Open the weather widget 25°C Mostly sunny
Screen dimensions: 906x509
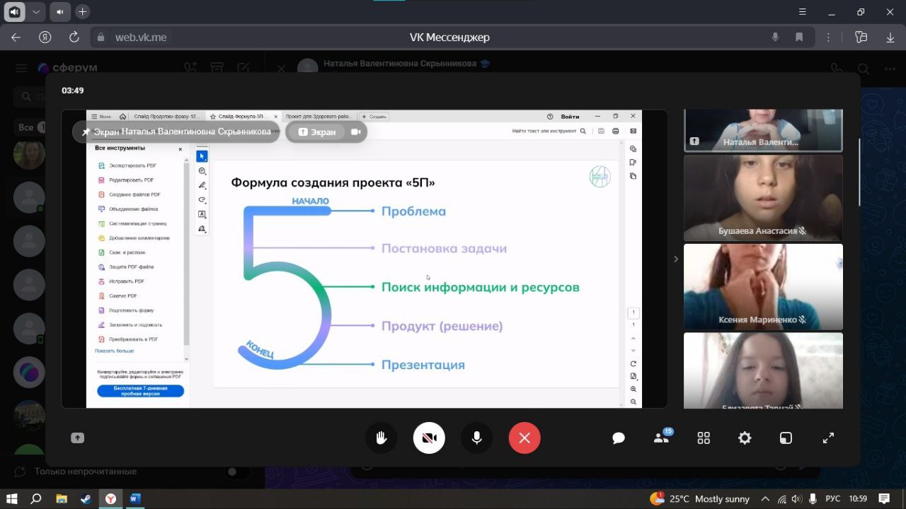click(x=699, y=499)
